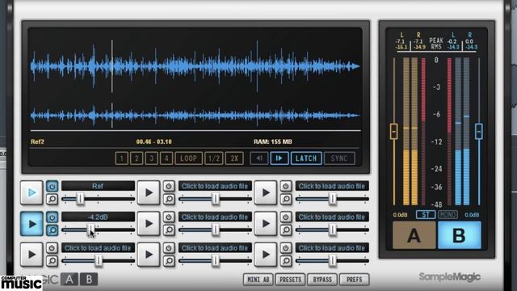Image resolution: width=517 pixels, height=291 pixels.
Task: Play bottom-row middle-column empty slot
Action: pyautogui.click(x=149, y=255)
